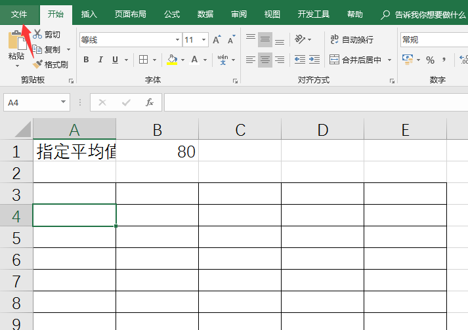Click the 粘贴 paste icon
The width and height of the screenshot is (468, 330).
(17, 39)
